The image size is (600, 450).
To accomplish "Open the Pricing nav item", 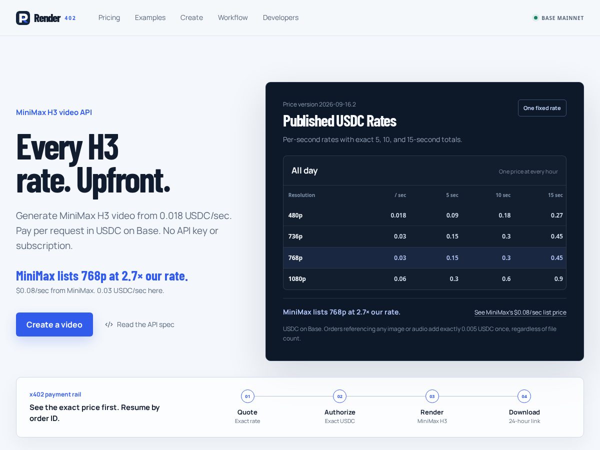I will 109,17.
